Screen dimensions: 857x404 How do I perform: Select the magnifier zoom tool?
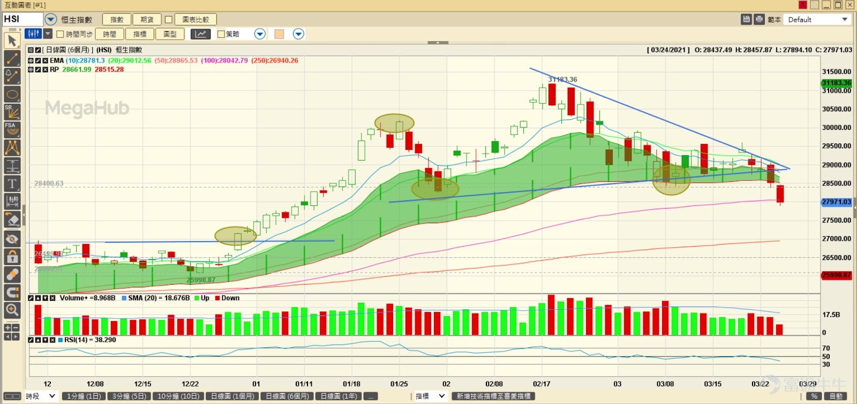[12, 310]
